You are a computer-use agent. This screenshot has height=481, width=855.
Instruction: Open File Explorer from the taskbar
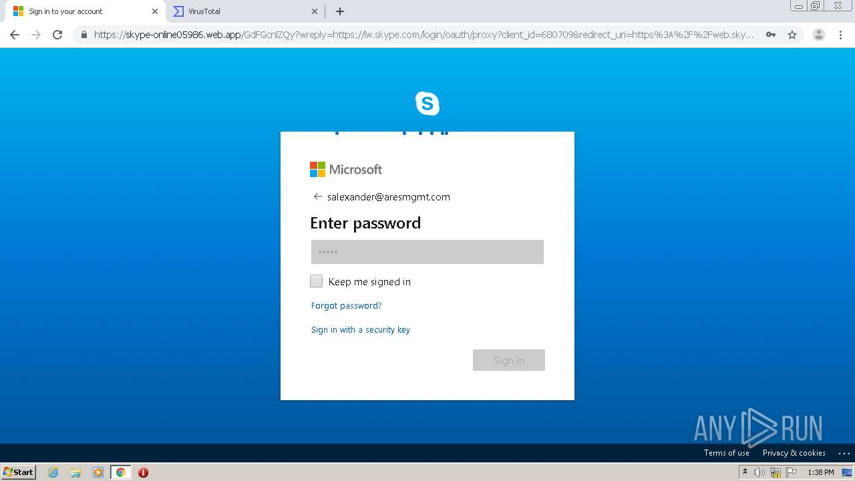coord(75,472)
